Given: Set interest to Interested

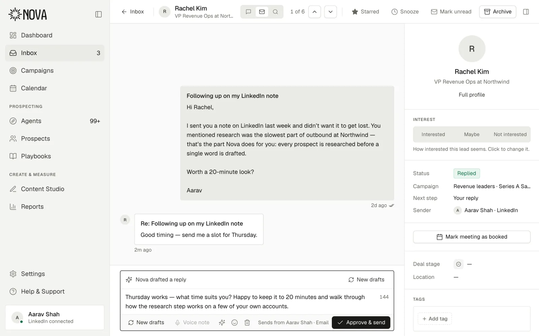Looking at the screenshot, I should [433, 134].
